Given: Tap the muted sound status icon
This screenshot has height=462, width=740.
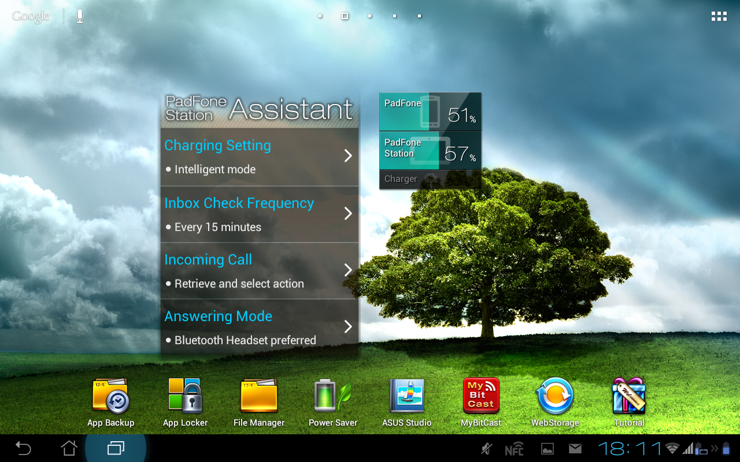Looking at the screenshot, I should [x=487, y=449].
